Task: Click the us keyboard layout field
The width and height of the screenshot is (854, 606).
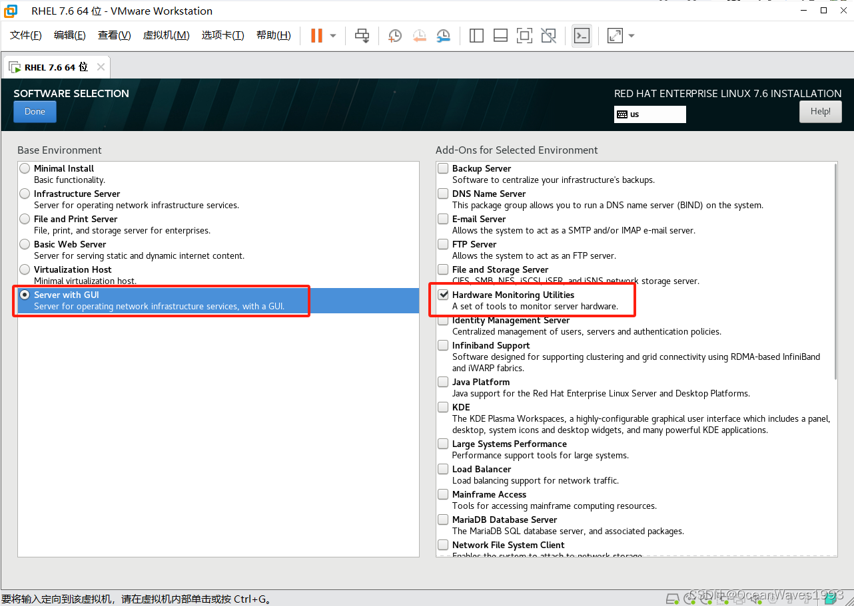Action: pos(650,114)
